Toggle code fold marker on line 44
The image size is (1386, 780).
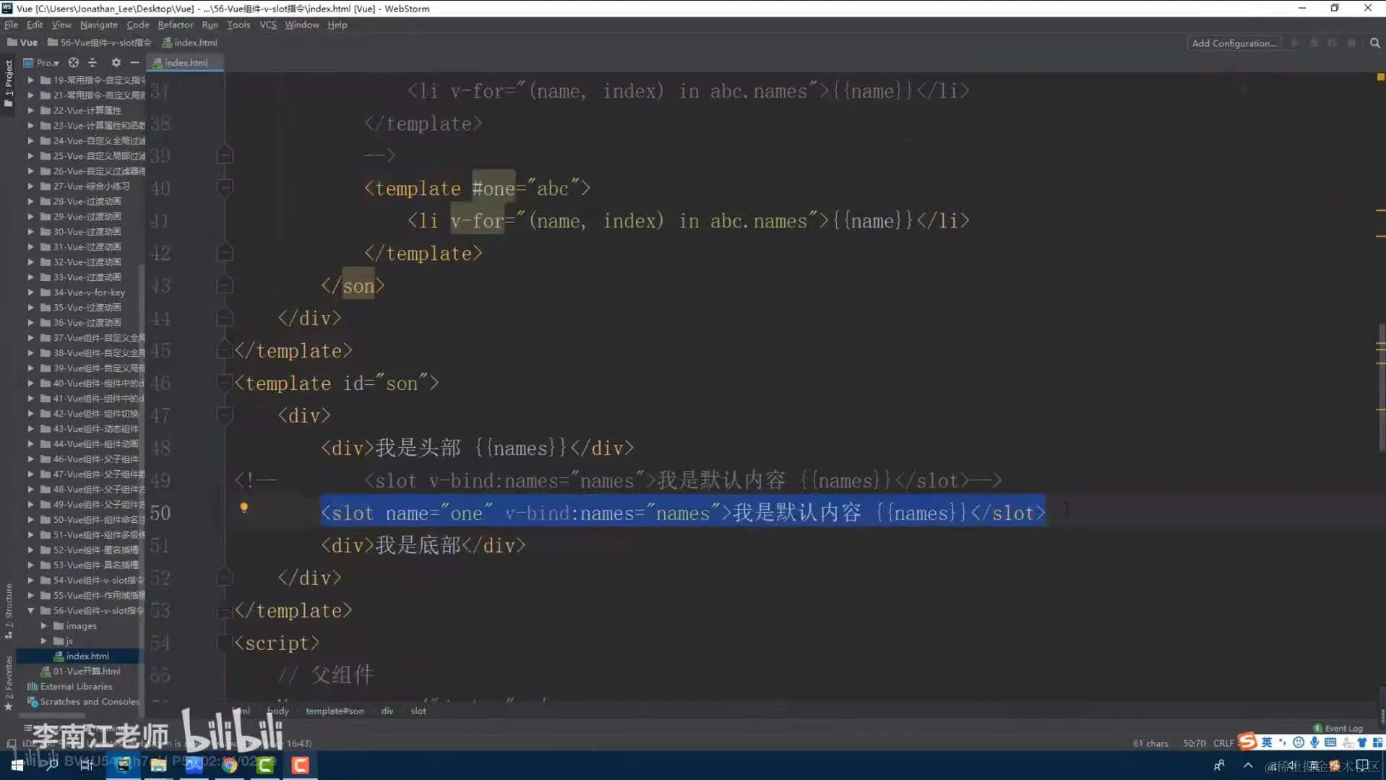(x=225, y=318)
